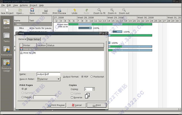Click the Zoom in magnifier icon
Viewport: 182px width, 115px height.
(112, 10)
